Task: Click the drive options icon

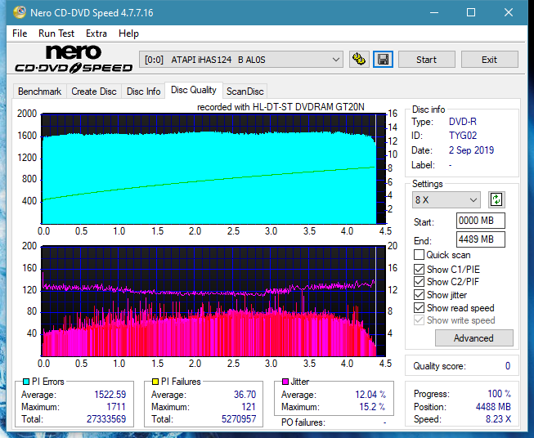Action: tap(359, 60)
